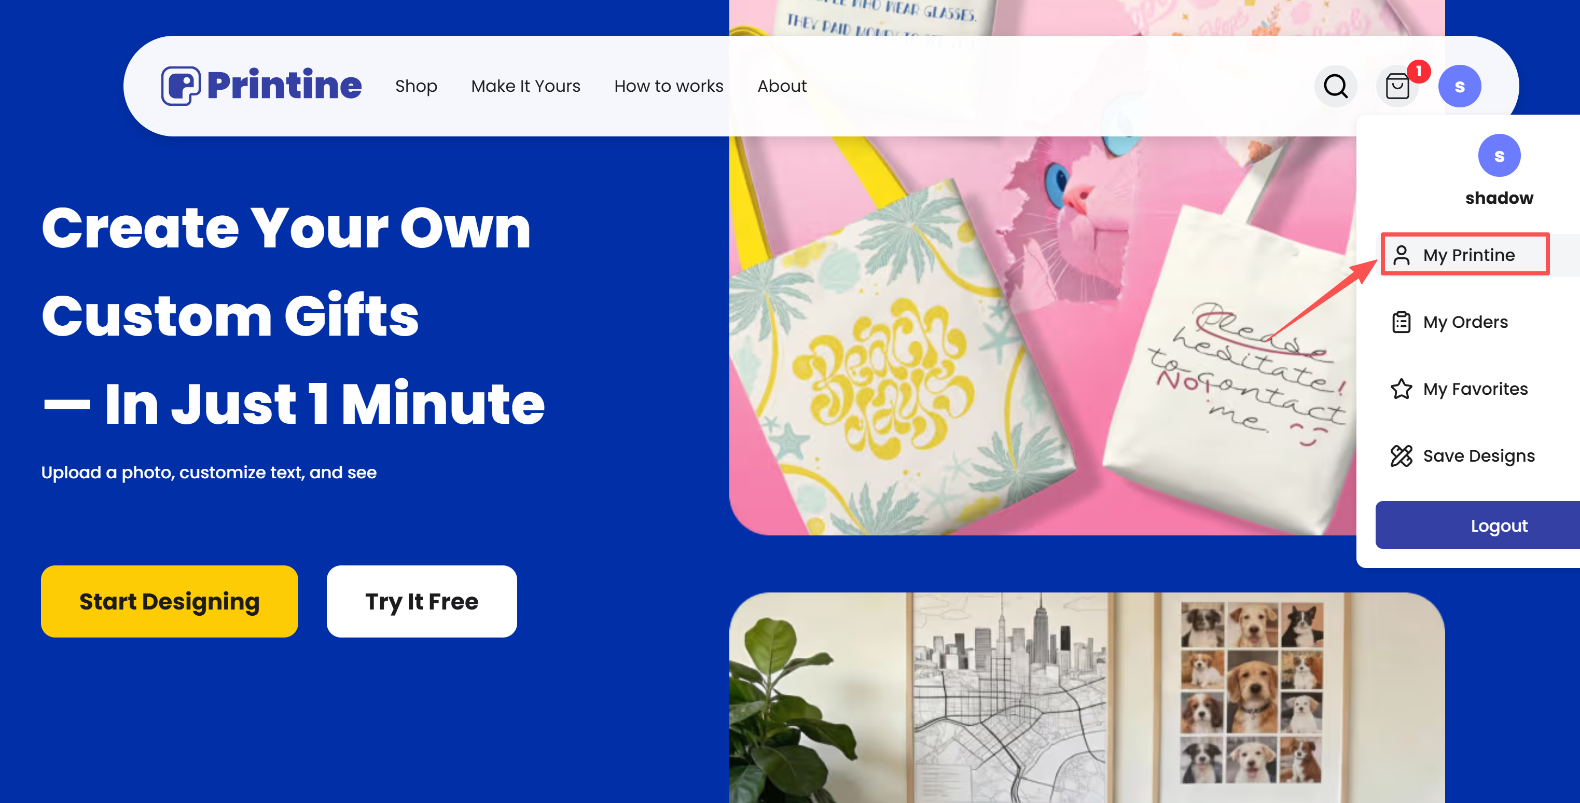
Task: Click the person icon beside My Printine
Action: pos(1401,255)
